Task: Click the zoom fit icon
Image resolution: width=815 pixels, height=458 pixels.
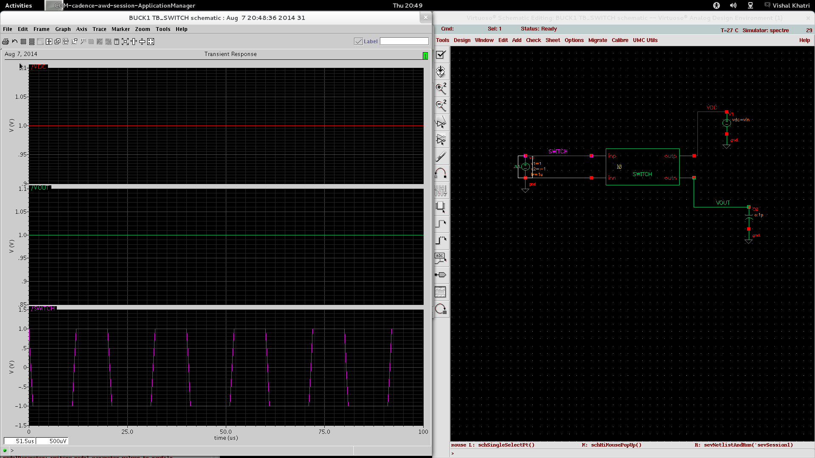Action: (125, 42)
